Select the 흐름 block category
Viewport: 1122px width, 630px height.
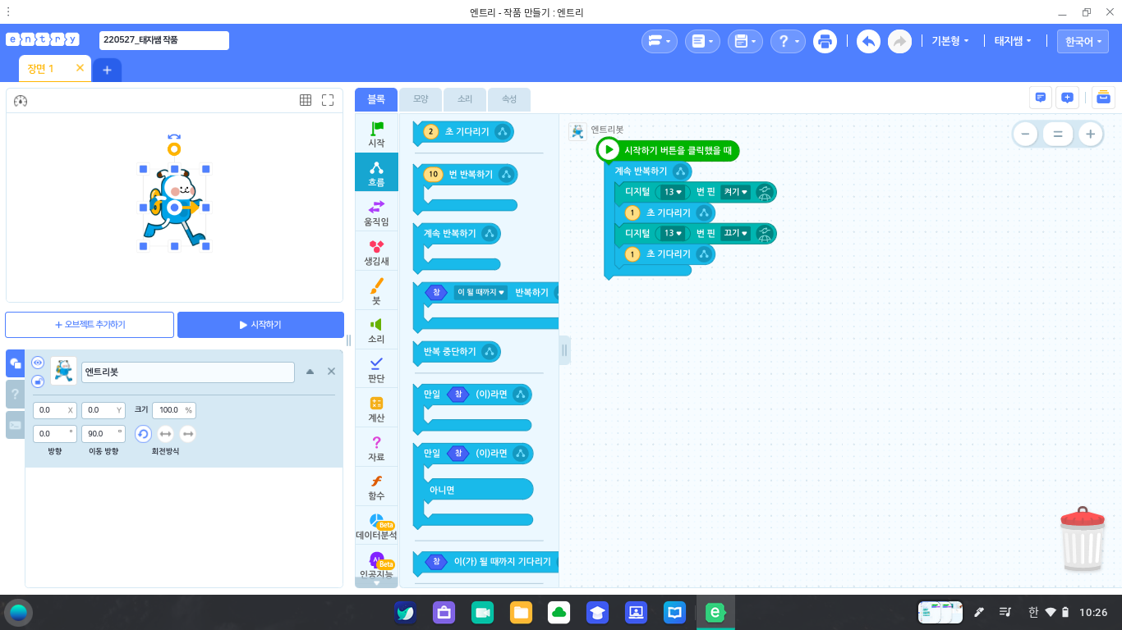tap(376, 172)
